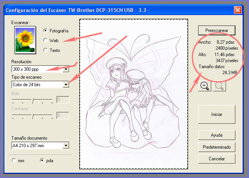Viewport: 249px width, 178px height.
Task: Click the Cancelar button
Action: click(x=217, y=159)
